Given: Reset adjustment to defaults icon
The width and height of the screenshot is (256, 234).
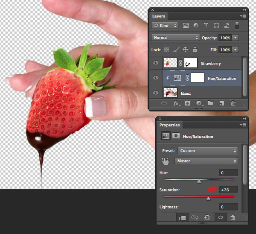Looking at the screenshot, I should [207, 217].
